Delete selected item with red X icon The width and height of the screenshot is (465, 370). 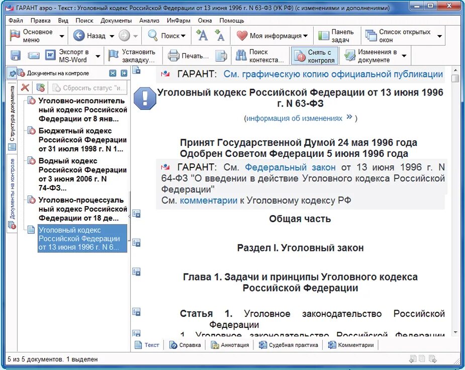25,87
